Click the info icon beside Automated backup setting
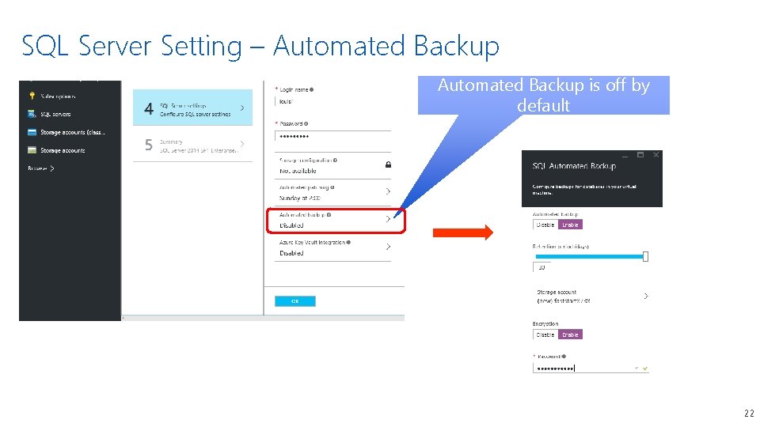Screen dimensions: 760x427 329,214
